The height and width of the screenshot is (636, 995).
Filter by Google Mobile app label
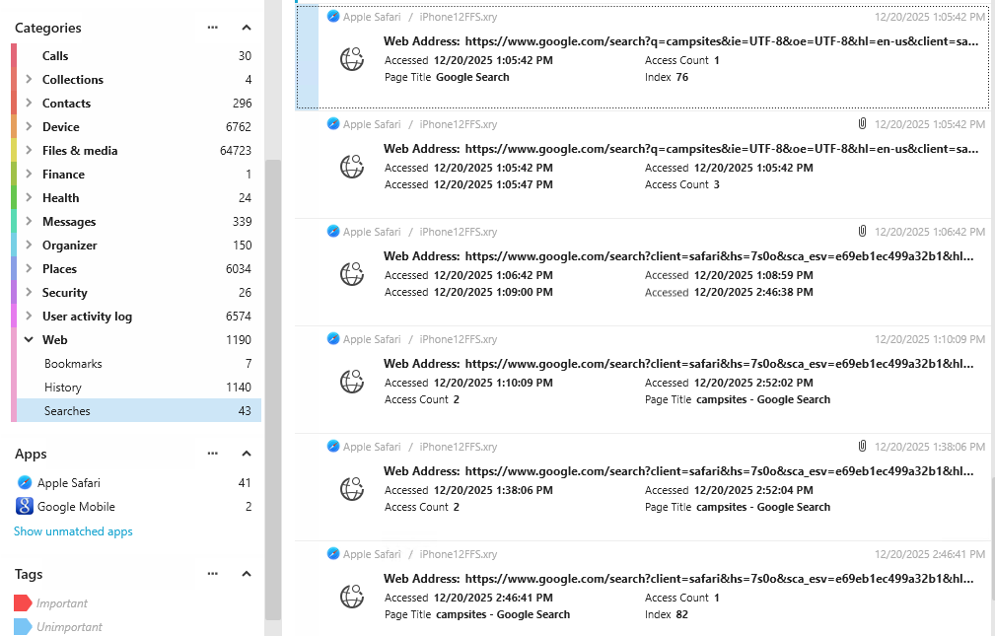[x=76, y=507]
